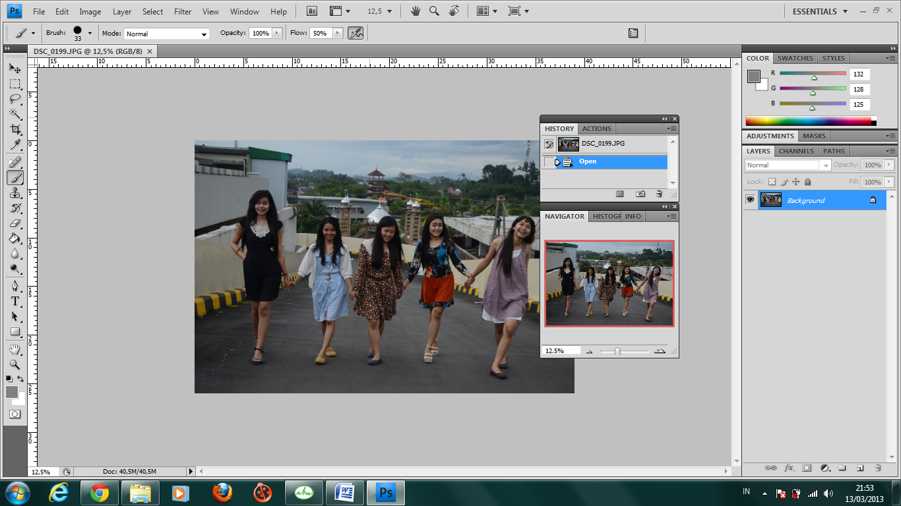Create new document from current history state
The image size is (901, 506).
(x=620, y=194)
